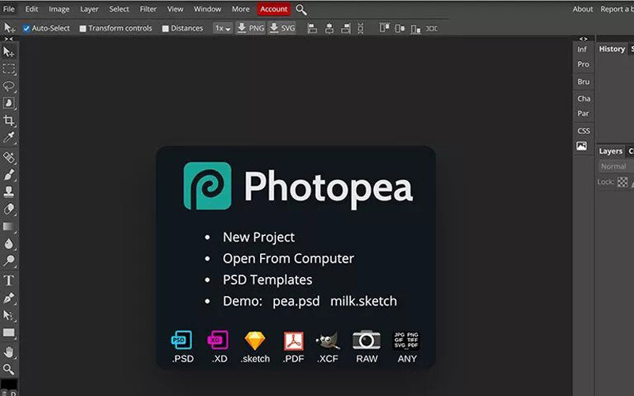
Task: Select the Spot Healing bandage tool
Action: [9, 157]
